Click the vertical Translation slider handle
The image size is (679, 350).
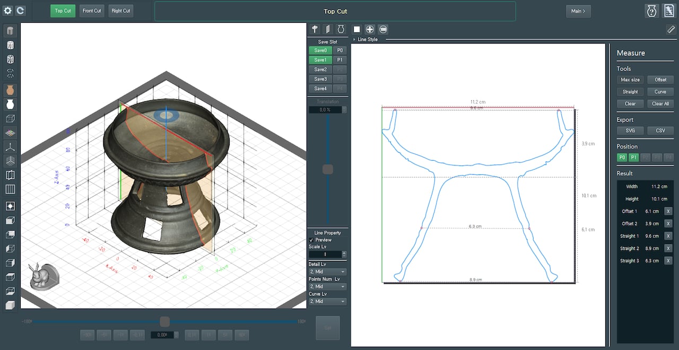coord(328,169)
